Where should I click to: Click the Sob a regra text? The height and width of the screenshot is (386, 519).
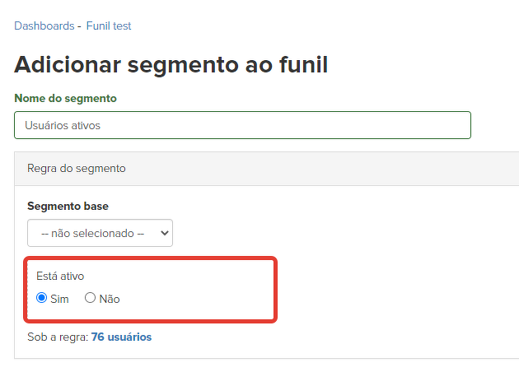[x=58, y=337]
